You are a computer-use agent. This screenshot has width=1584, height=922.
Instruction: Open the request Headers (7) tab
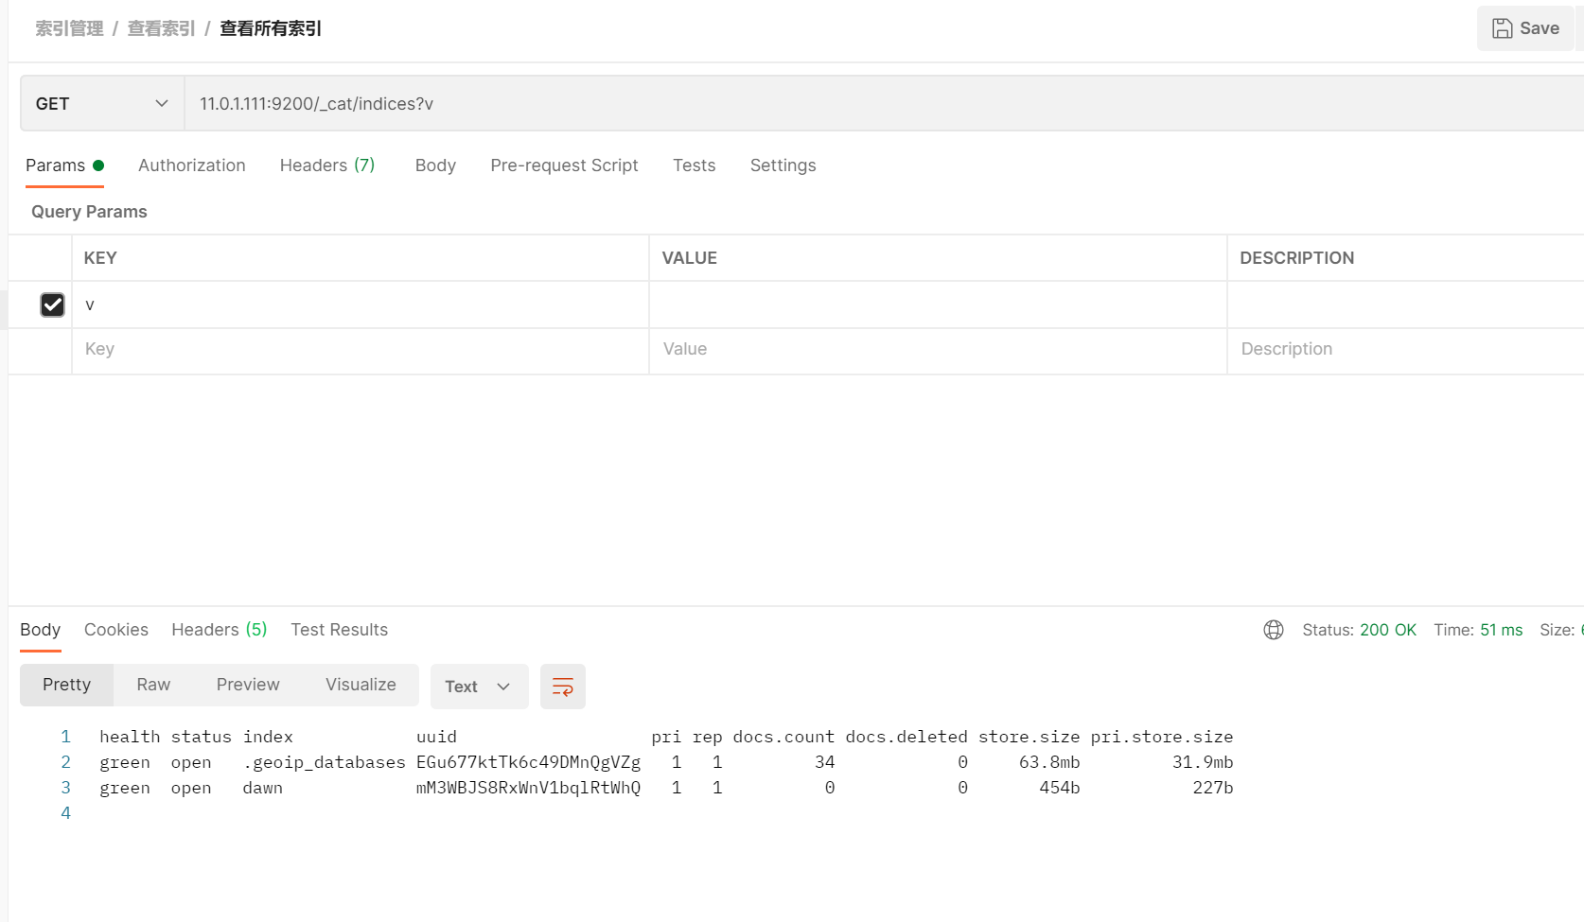(x=327, y=165)
